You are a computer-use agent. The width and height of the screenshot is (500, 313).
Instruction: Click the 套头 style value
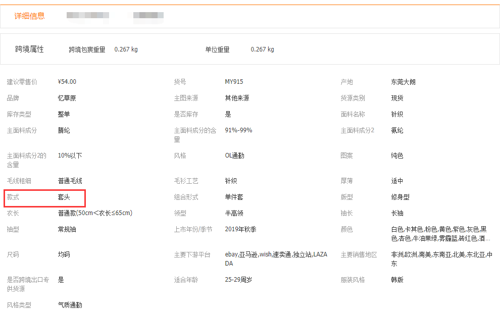(64, 197)
